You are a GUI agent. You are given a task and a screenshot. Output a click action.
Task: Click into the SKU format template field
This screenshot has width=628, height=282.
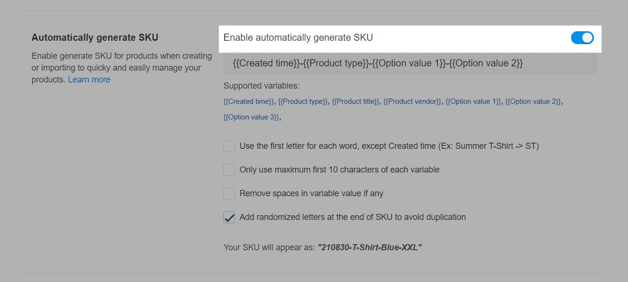[410, 64]
